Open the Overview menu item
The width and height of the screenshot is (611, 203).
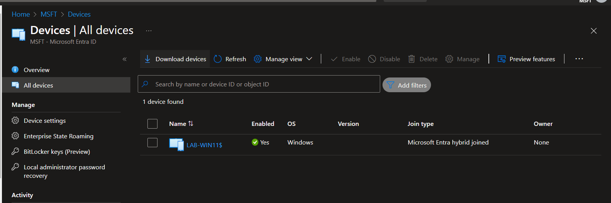(36, 70)
